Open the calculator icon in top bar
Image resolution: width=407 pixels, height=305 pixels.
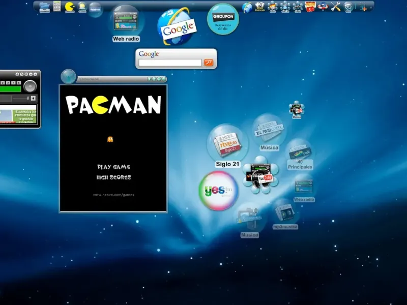tap(57, 6)
